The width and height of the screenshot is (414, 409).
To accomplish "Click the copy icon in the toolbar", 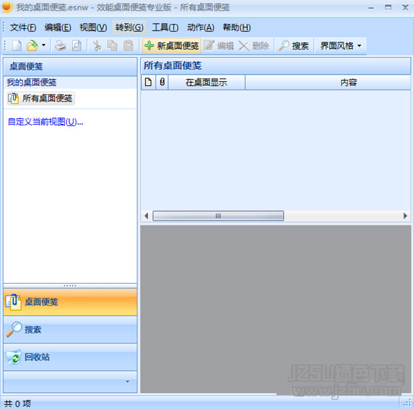I will [x=113, y=46].
